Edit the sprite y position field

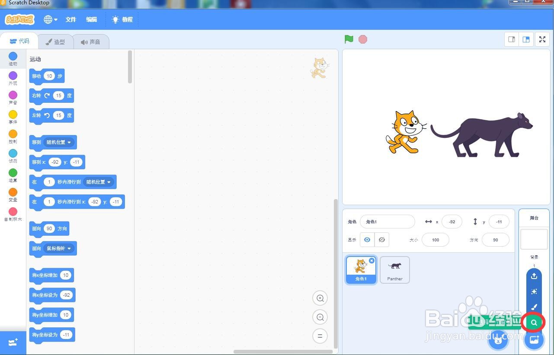pos(499,222)
